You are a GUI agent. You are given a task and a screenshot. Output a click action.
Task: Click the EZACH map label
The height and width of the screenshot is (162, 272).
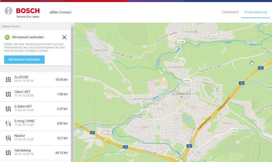[x=145, y=127]
